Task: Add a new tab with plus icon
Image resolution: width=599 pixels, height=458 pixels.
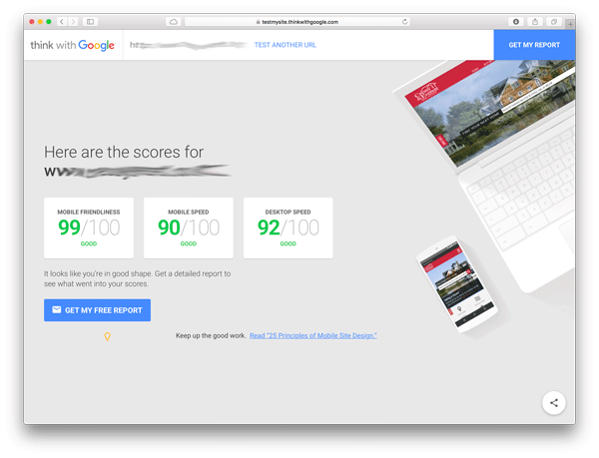Action: 570,24
